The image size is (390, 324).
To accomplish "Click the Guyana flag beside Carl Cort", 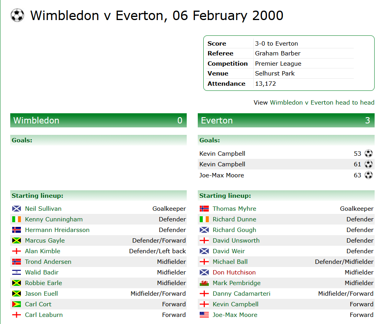I will click(x=17, y=304).
